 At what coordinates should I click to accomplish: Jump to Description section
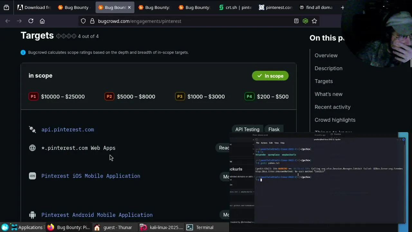pos(328,68)
